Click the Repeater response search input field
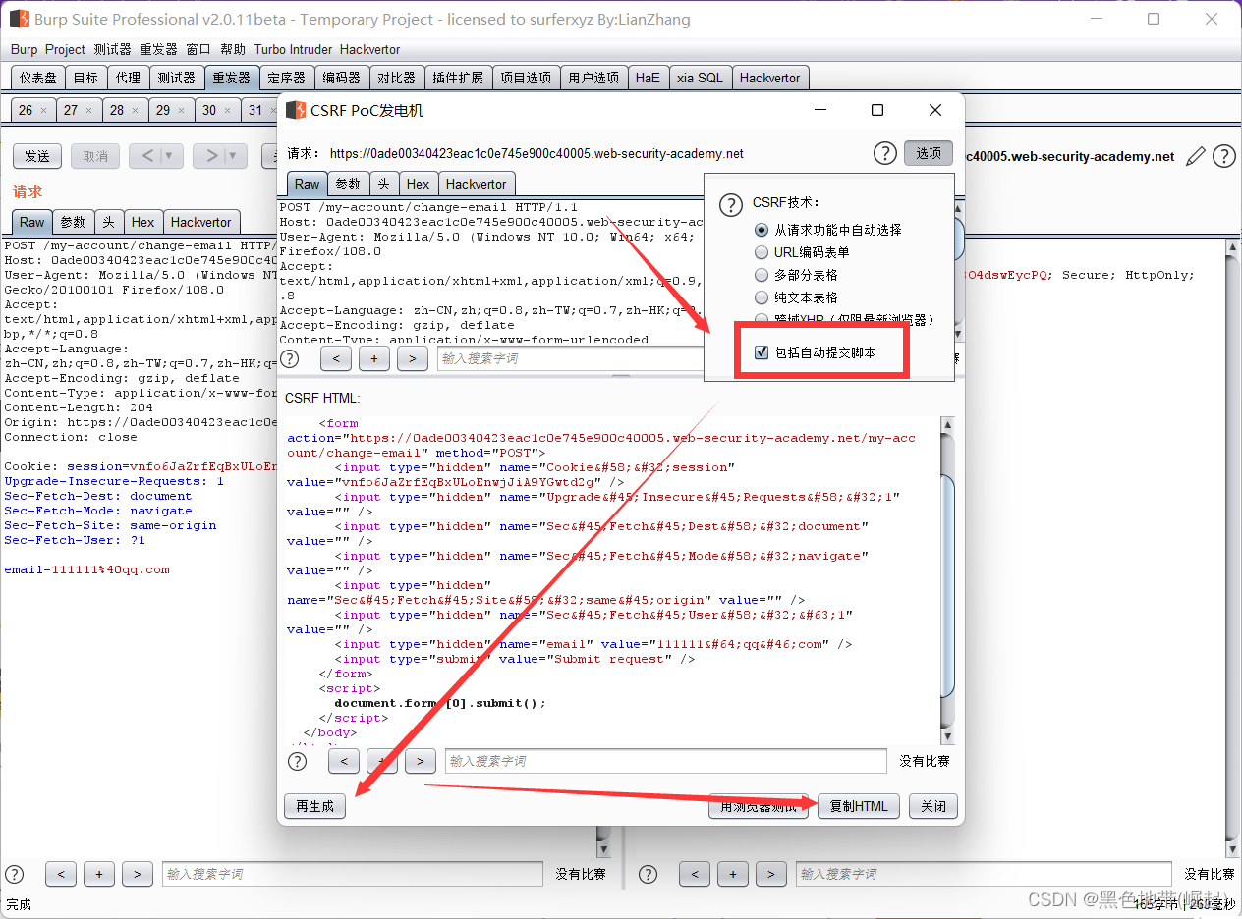 983,874
